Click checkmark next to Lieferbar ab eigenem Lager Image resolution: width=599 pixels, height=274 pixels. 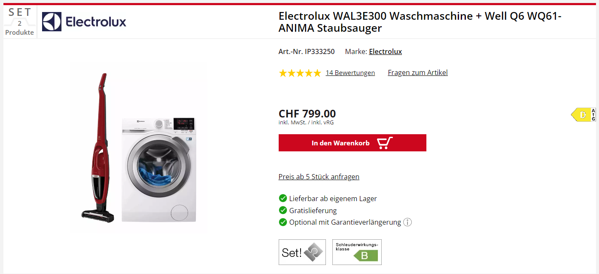tap(283, 198)
